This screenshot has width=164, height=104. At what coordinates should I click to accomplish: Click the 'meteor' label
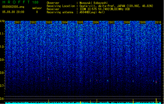[37, 8]
